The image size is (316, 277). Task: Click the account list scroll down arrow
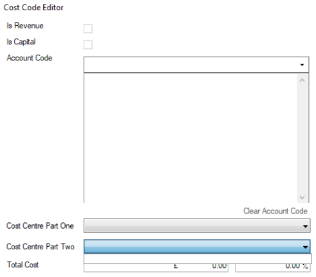[302, 197]
